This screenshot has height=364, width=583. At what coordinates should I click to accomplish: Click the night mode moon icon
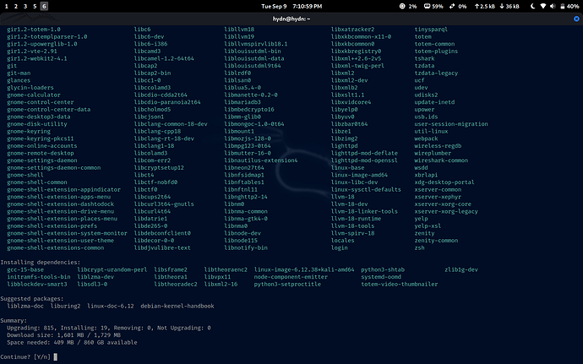[535, 6]
